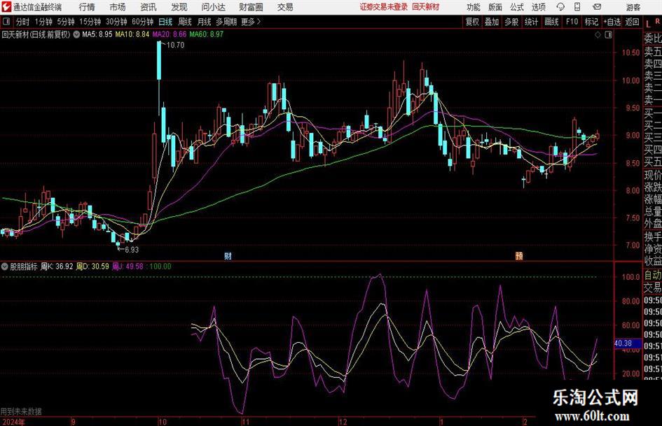The height and width of the screenshot is (426, 662).
Task: Click the 用到未来数据 notice text
Action: point(21,411)
